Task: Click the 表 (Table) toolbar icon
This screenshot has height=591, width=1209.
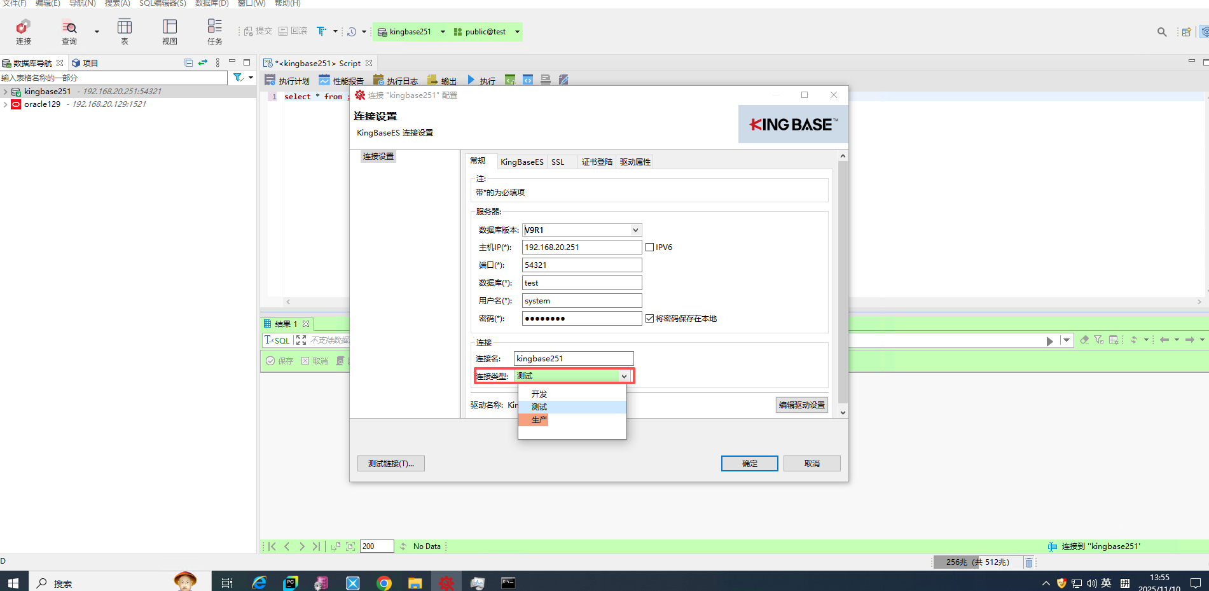Action: 125,27
